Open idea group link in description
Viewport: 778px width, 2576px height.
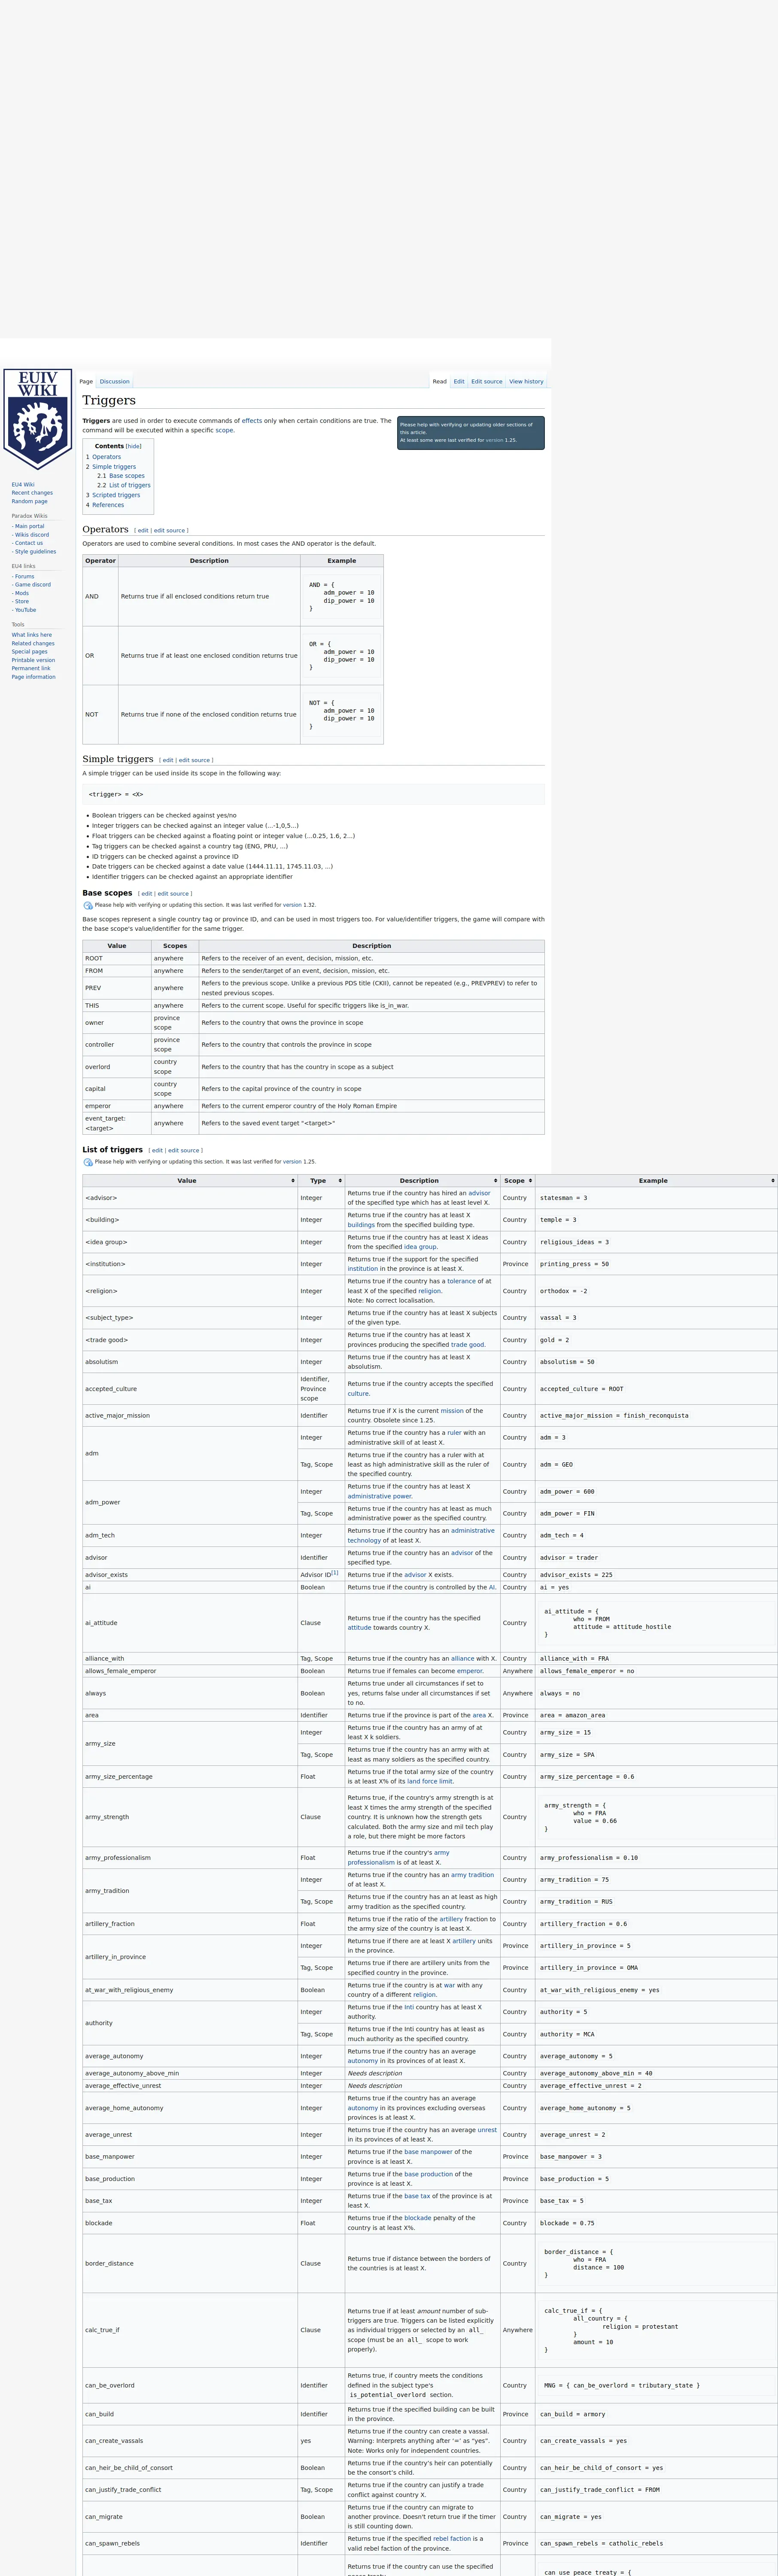tap(420, 1247)
